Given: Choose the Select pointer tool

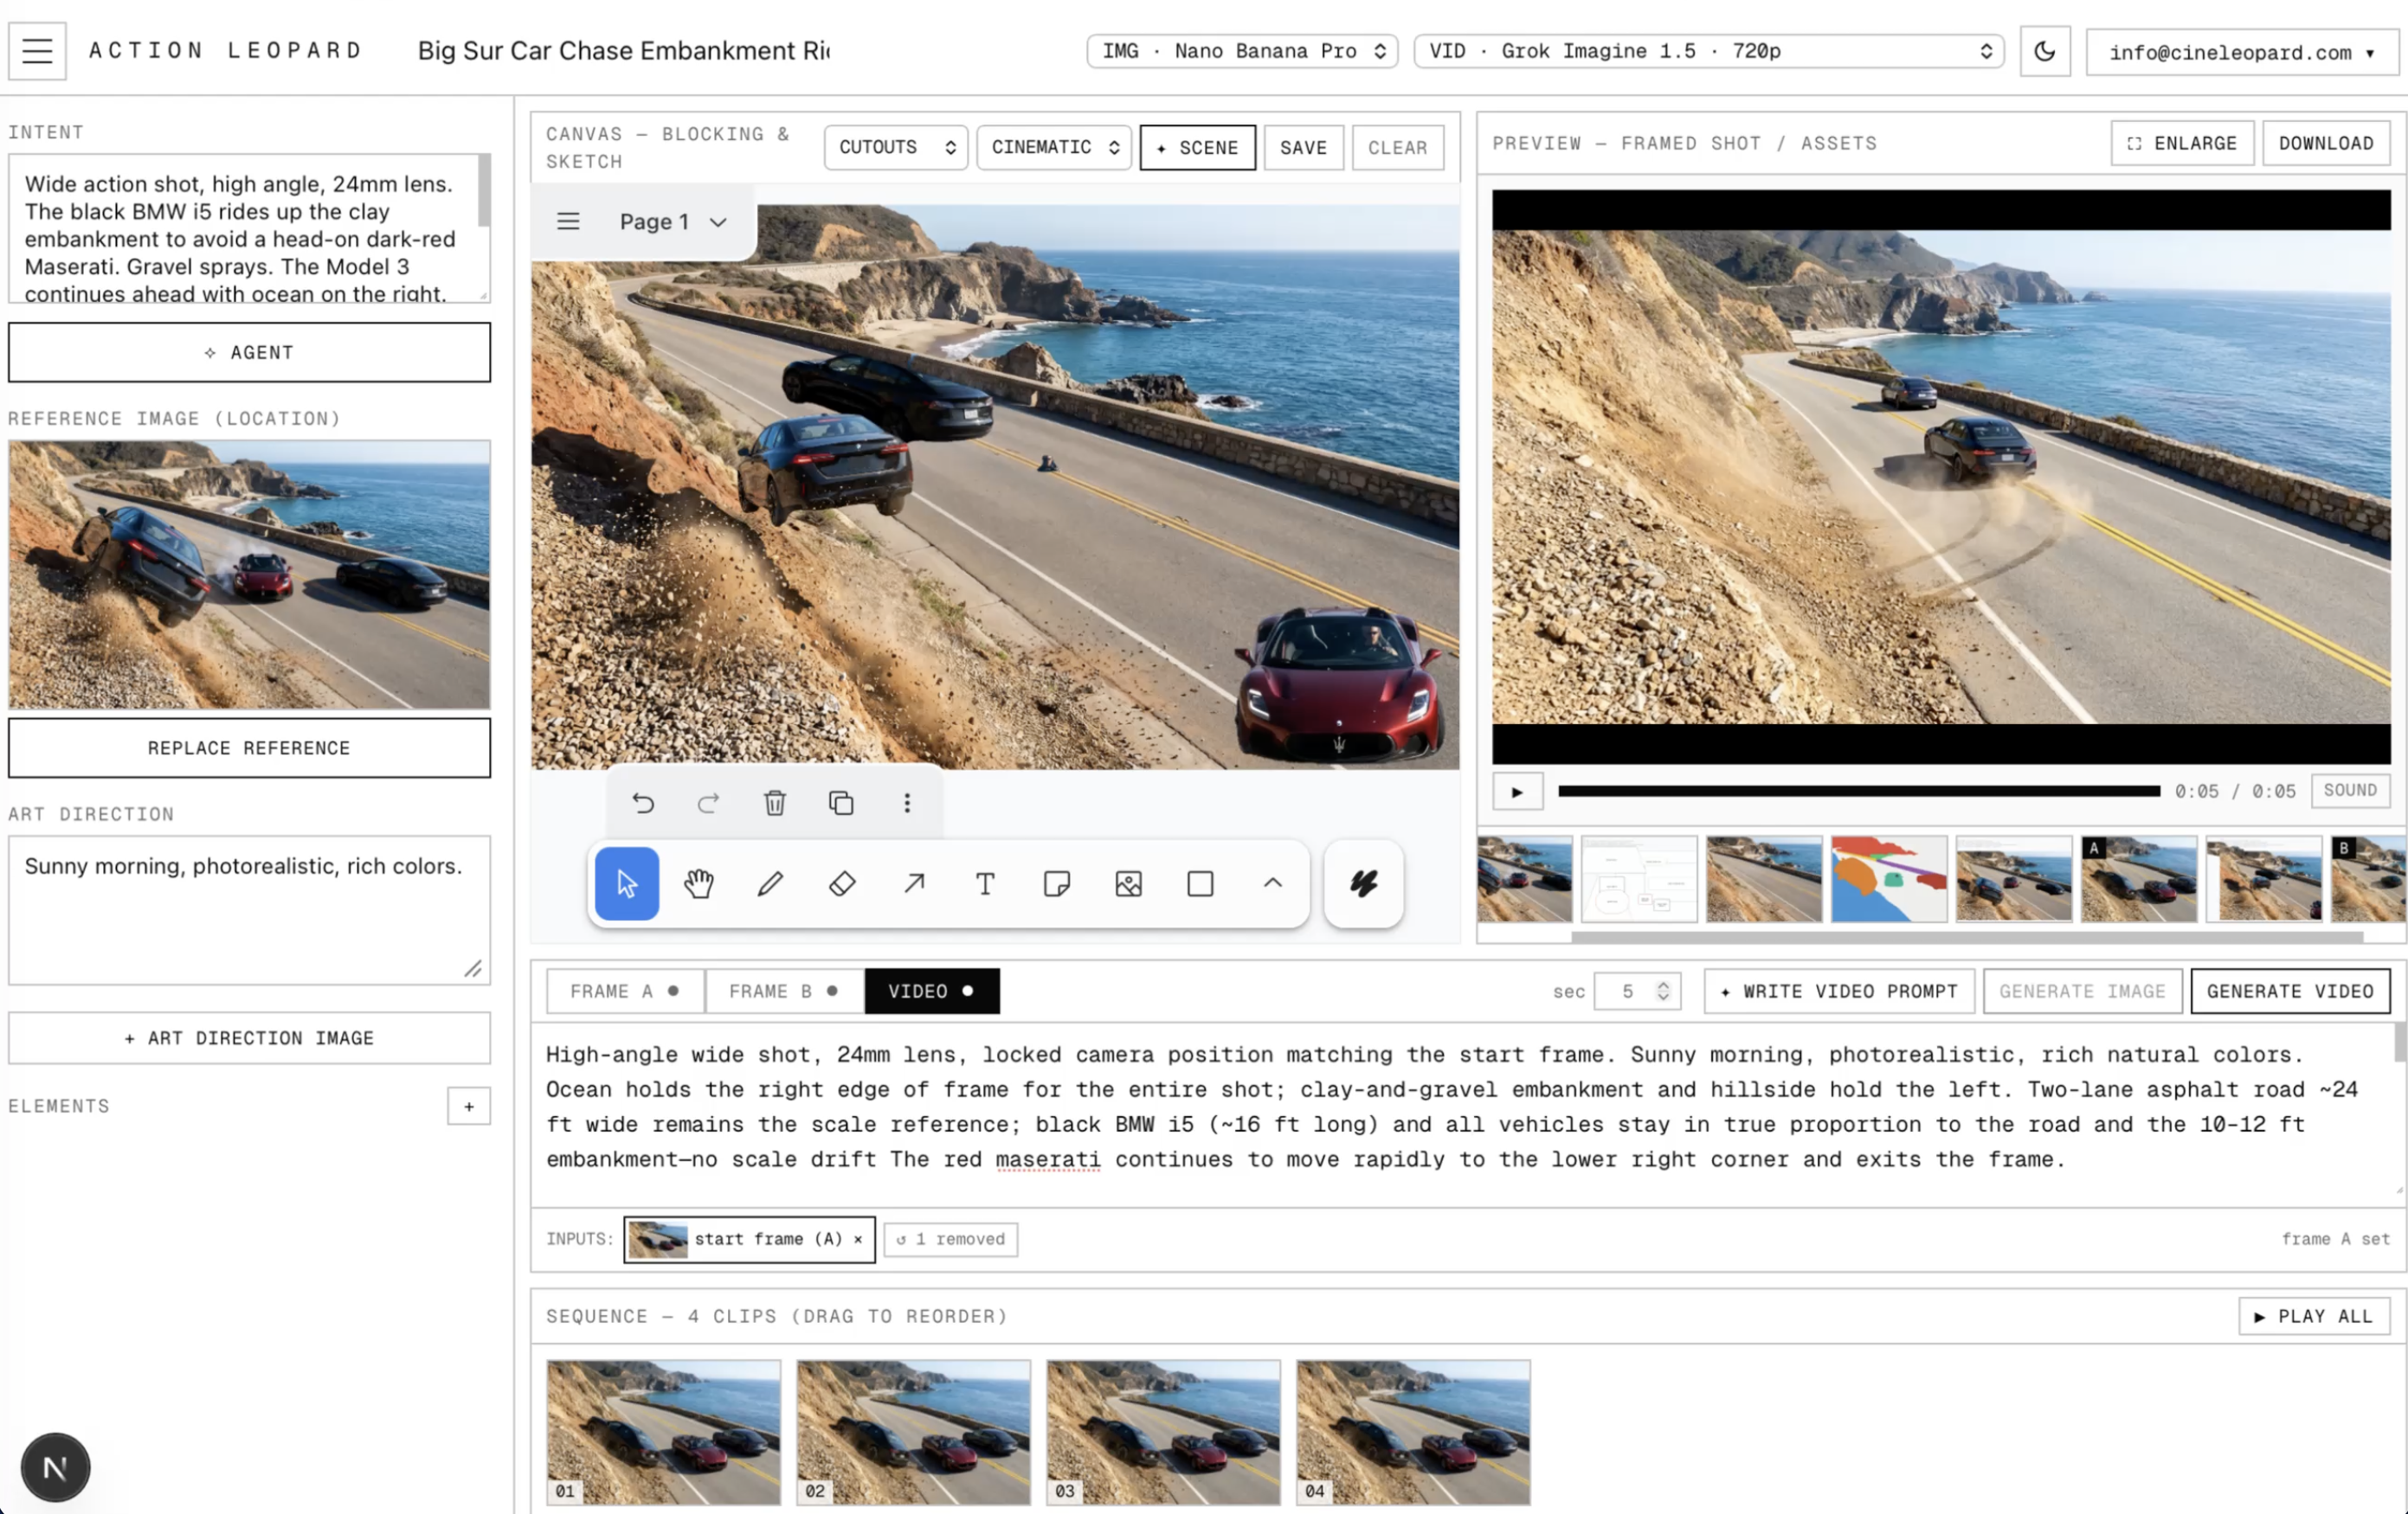Looking at the screenshot, I should point(627,883).
